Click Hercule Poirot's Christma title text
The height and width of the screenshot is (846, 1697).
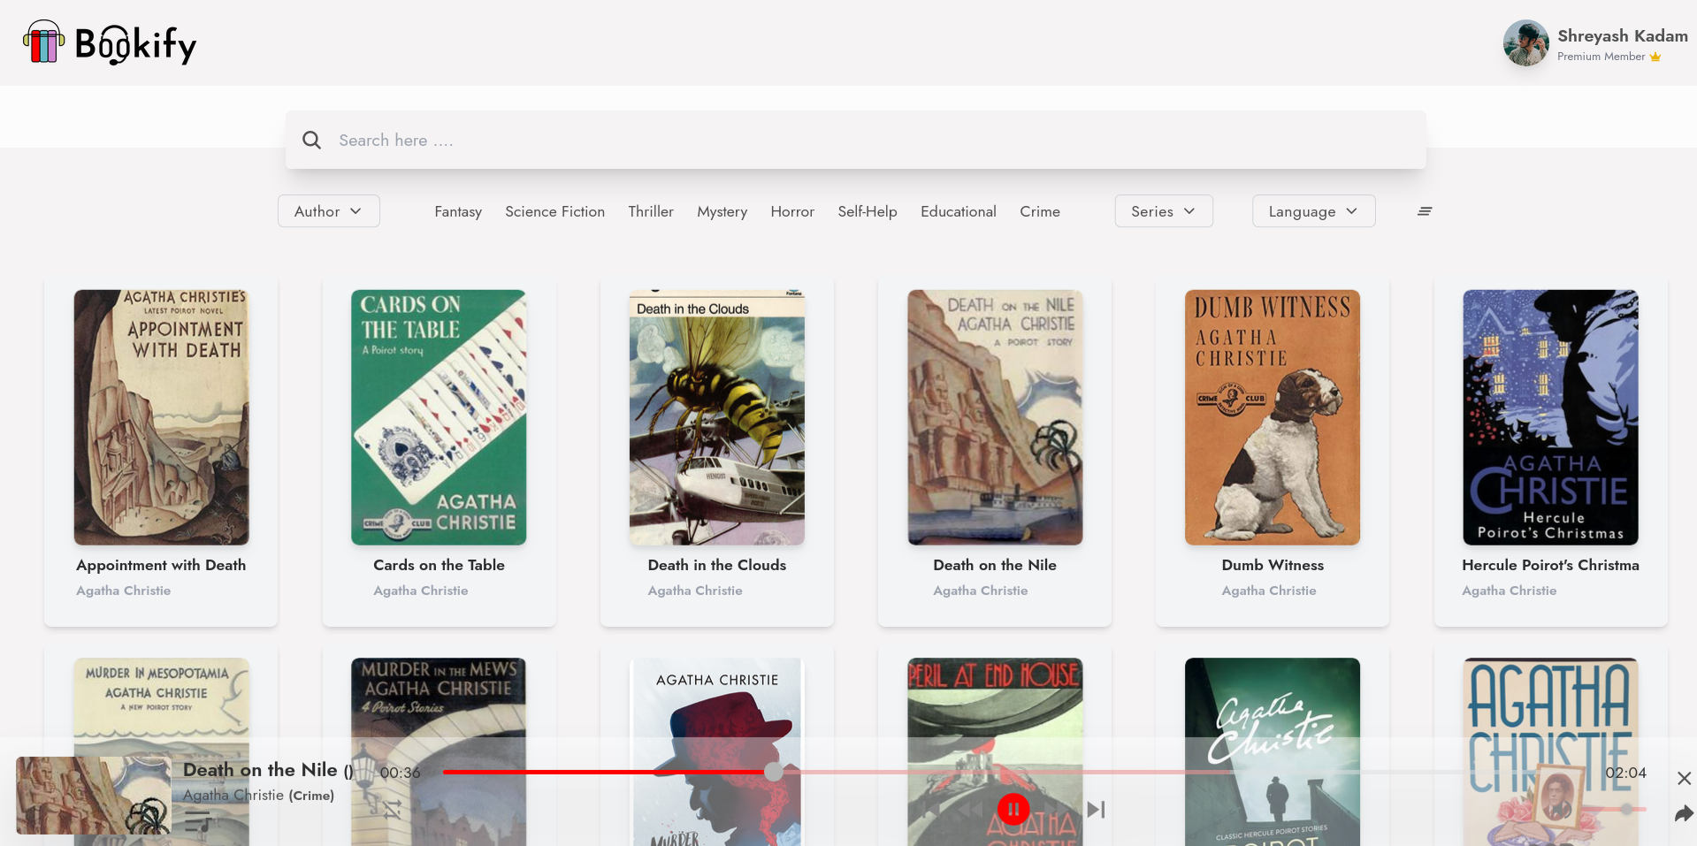coord(1550,565)
